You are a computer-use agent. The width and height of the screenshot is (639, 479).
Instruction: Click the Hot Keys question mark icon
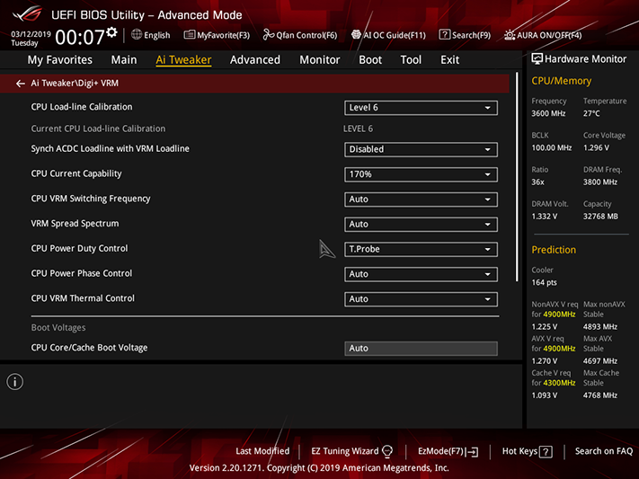pyautogui.click(x=546, y=452)
